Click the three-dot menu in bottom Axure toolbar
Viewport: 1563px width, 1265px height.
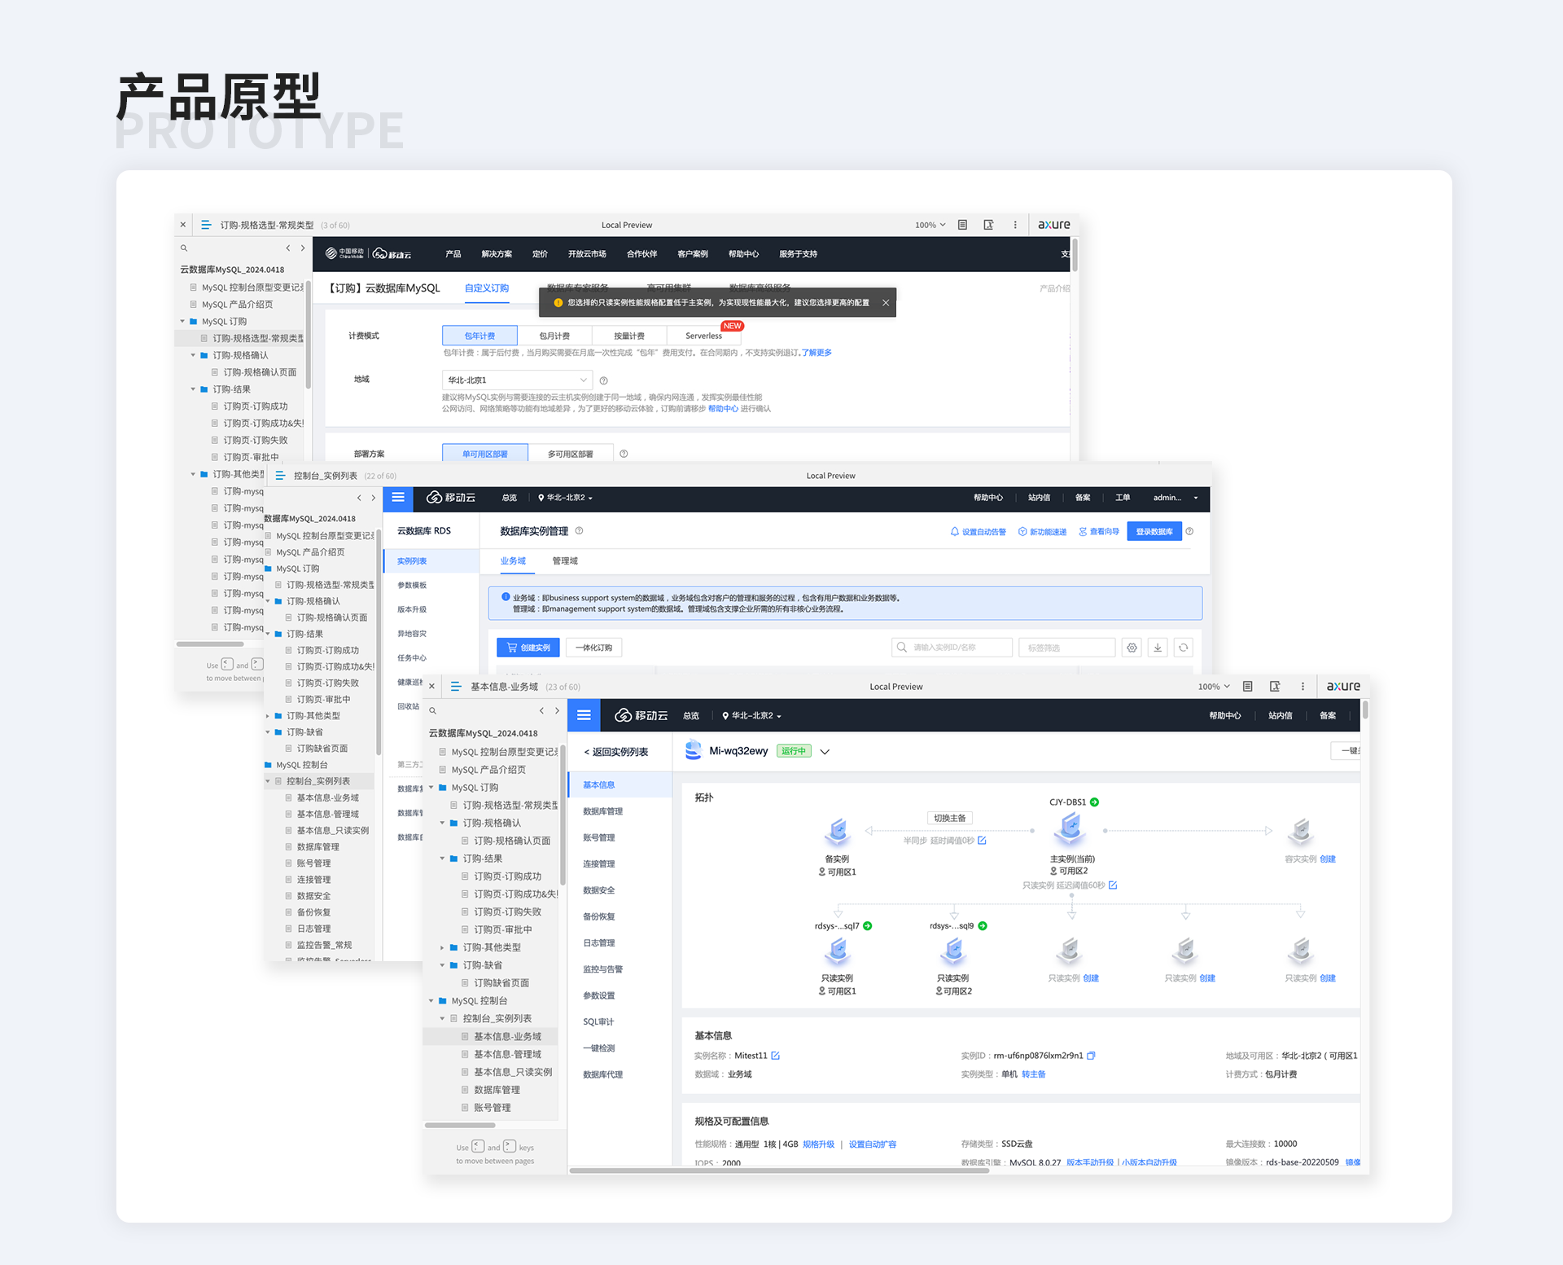point(1302,687)
